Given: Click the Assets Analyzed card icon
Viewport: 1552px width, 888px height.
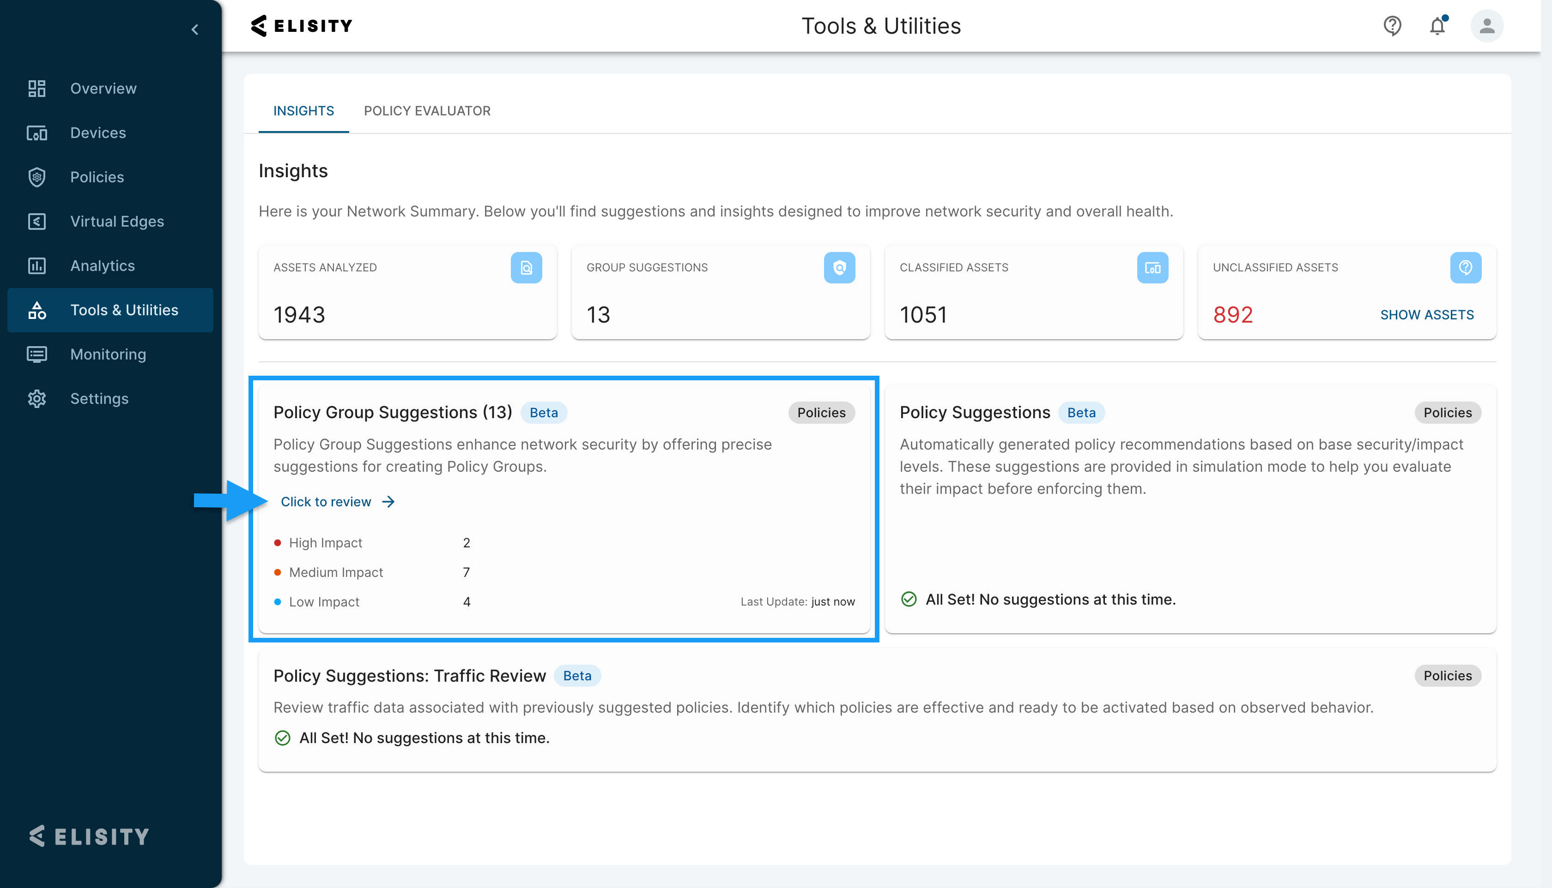Looking at the screenshot, I should (x=526, y=268).
